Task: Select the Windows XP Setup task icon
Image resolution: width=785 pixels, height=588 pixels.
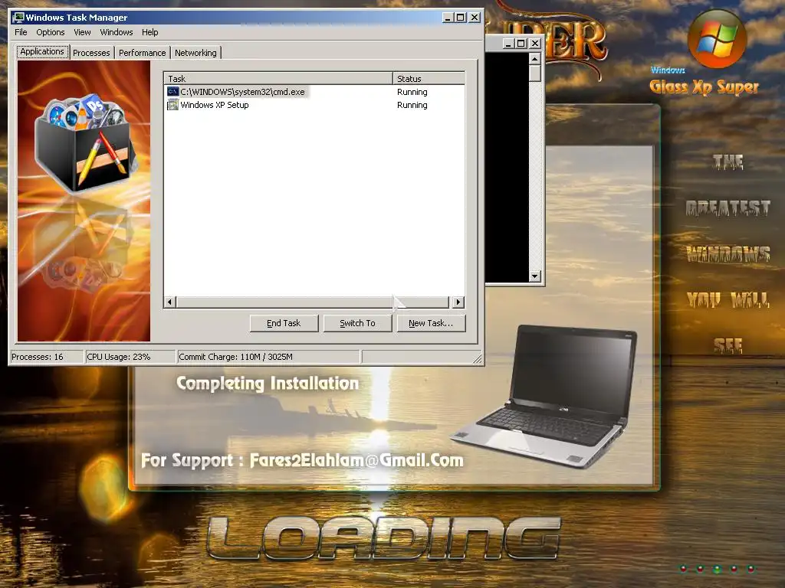Action: pos(172,104)
